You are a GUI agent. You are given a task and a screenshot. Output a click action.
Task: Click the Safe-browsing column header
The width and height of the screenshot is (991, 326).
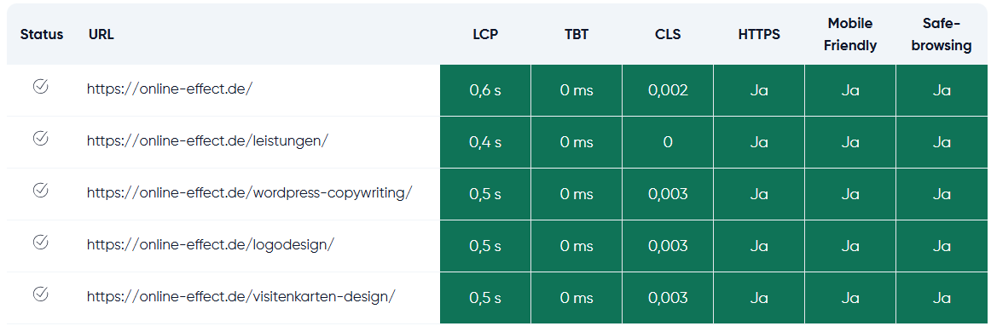[942, 35]
